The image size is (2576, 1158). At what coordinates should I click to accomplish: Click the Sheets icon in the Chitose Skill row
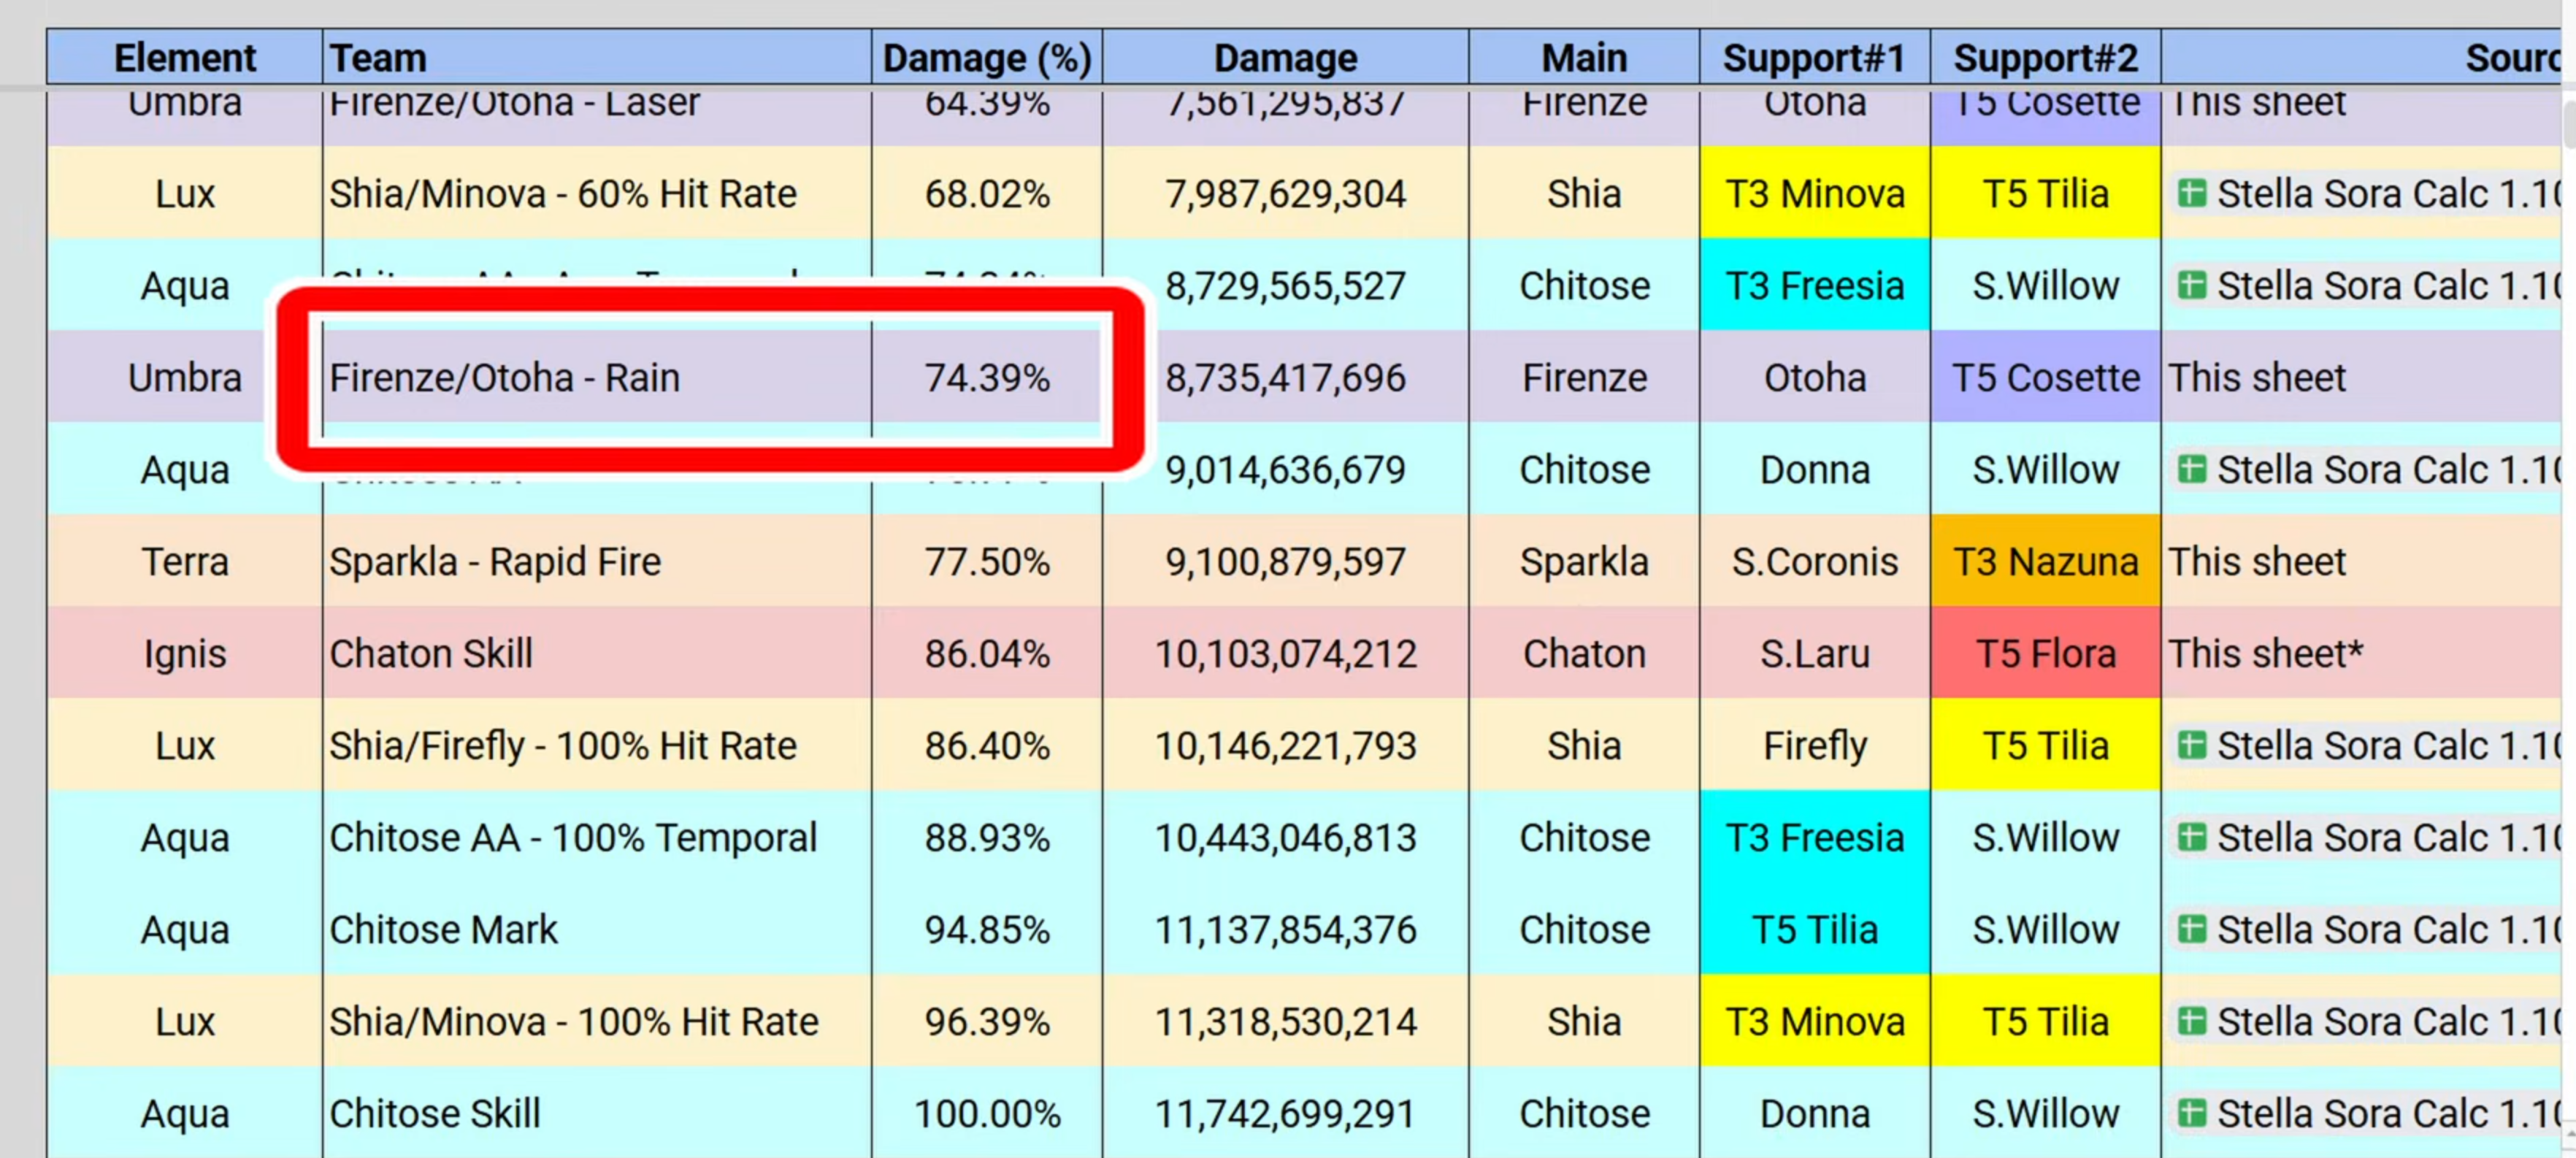[x=2192, y=1114]
